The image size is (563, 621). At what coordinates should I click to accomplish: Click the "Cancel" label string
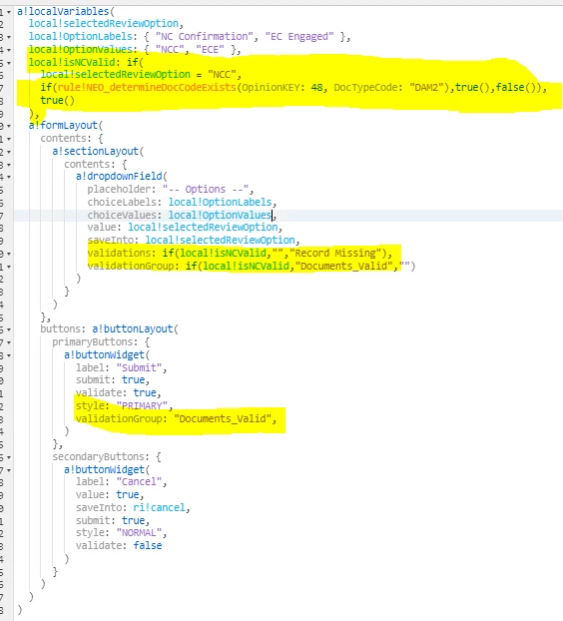click(139, 481)
